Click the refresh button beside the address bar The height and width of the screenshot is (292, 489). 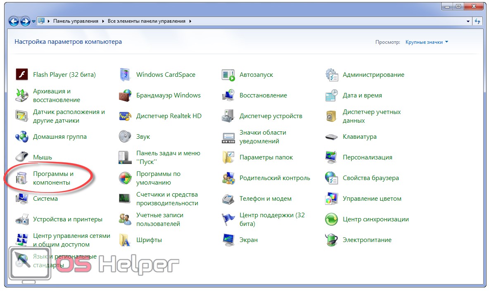[477, 21]
